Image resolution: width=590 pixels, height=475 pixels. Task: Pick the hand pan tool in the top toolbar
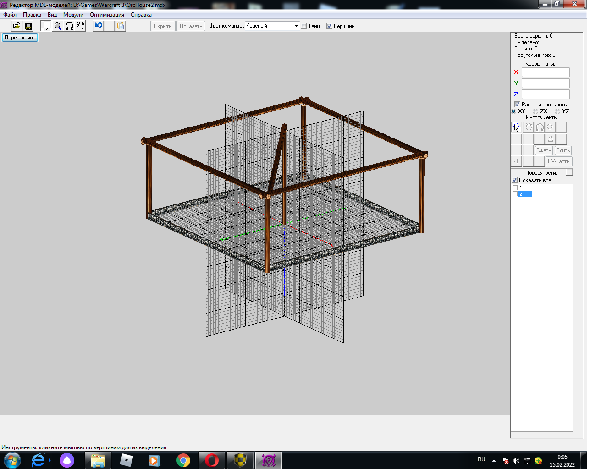81,26
